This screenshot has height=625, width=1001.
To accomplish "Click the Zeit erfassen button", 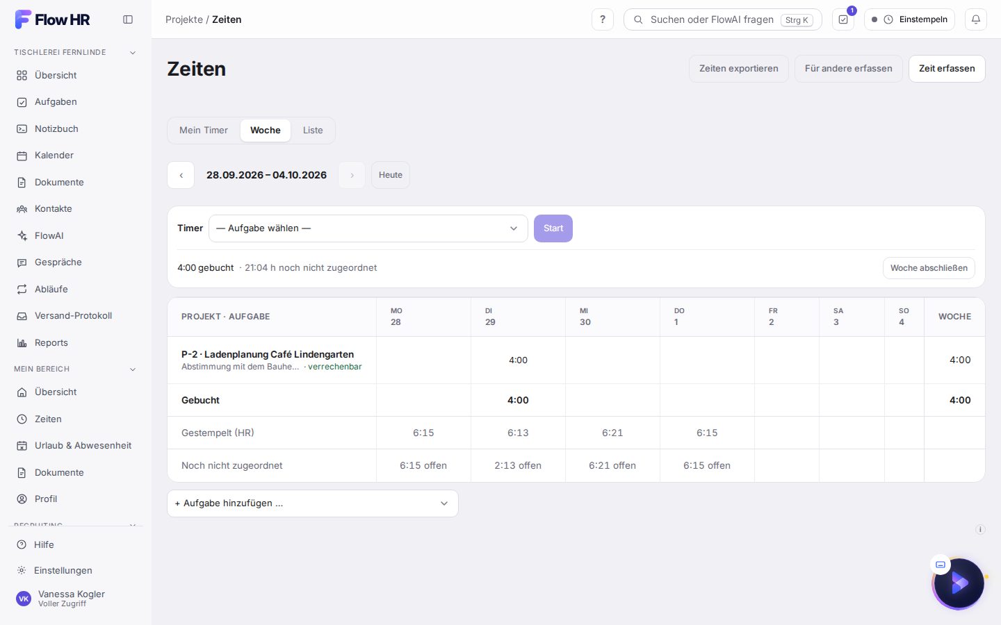I will coord(947,69).
